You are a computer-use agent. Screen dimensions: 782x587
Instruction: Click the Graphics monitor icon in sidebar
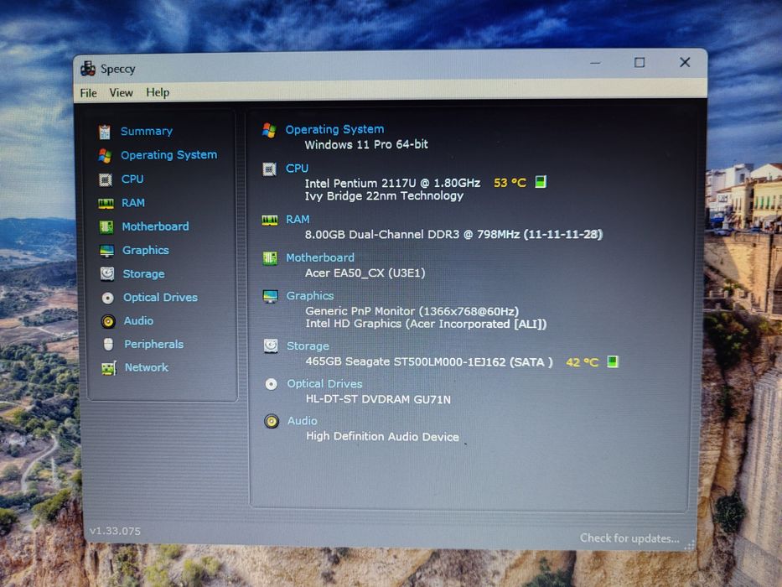[x=106, y=251]
